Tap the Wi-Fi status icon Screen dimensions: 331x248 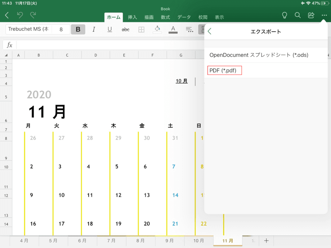pyautogui.click(x=308, y=3)
